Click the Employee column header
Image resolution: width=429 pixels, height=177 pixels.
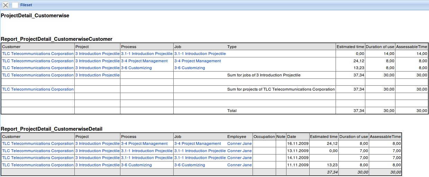(x=236, y=137)
